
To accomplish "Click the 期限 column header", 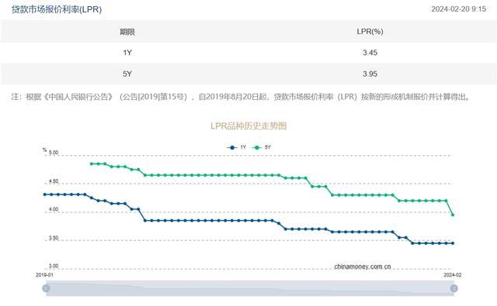I will pyautogui.click(x=127, y=32).
